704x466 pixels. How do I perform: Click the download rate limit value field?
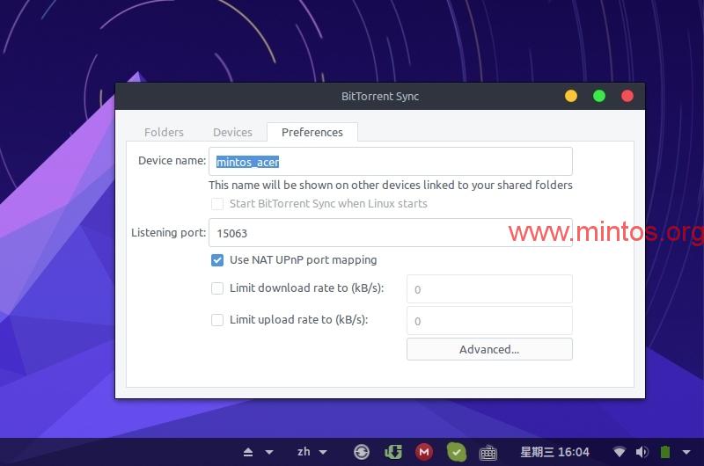pos(489,289)
